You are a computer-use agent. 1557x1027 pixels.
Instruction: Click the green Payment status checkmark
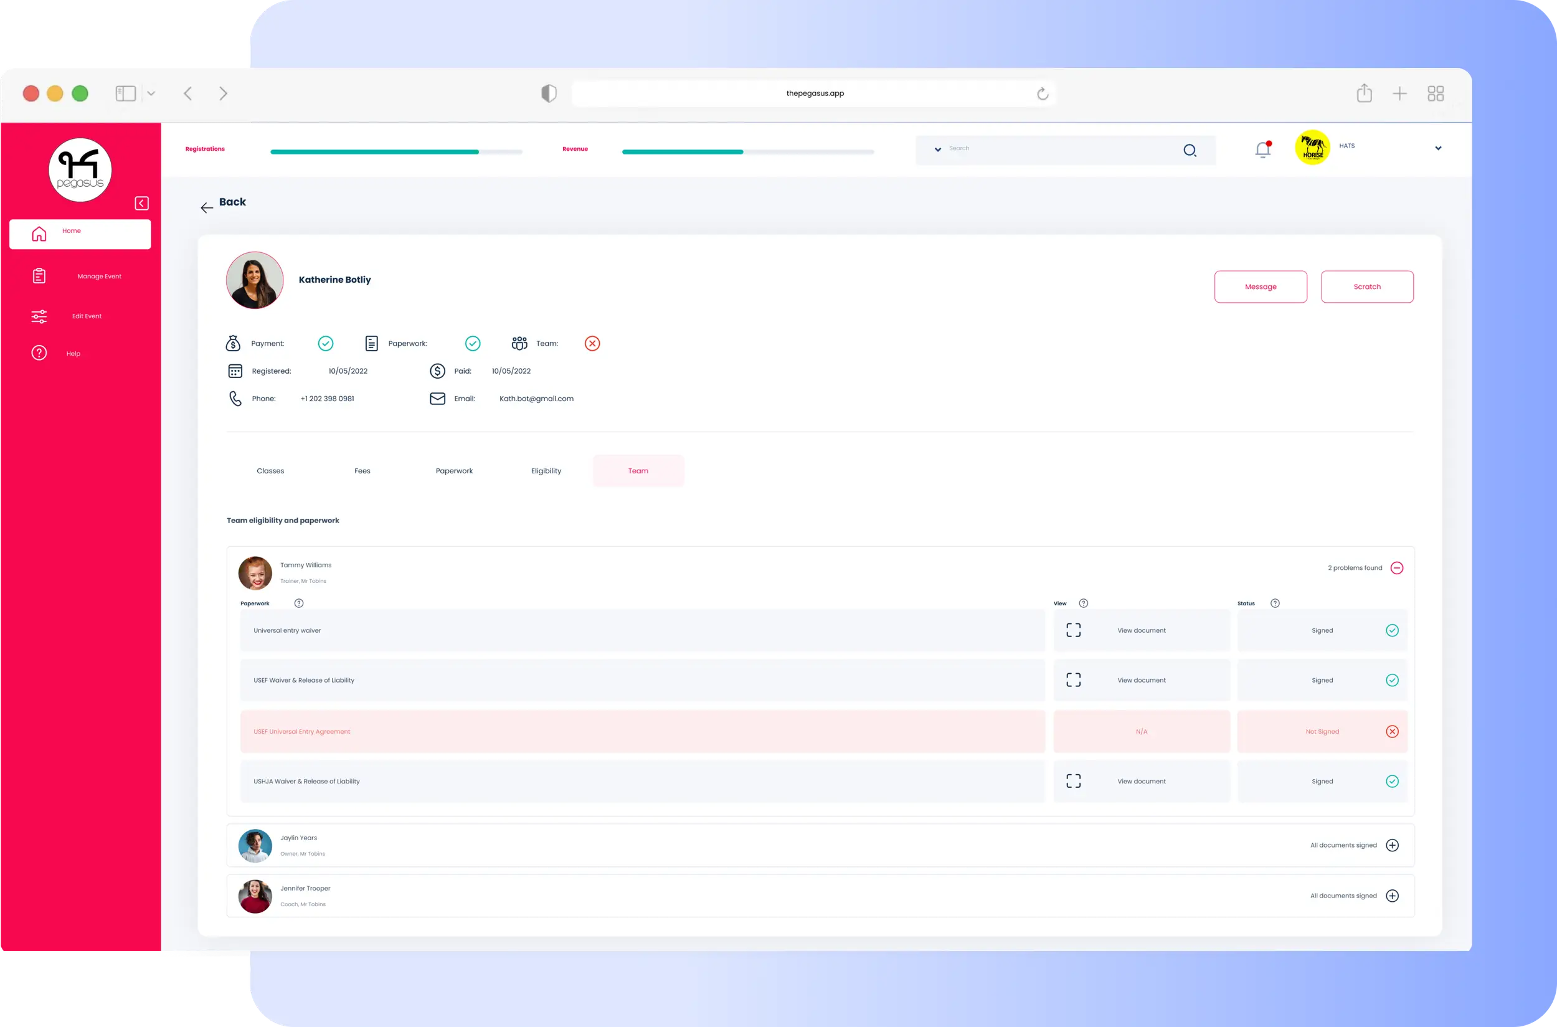(x=326, y=343)
